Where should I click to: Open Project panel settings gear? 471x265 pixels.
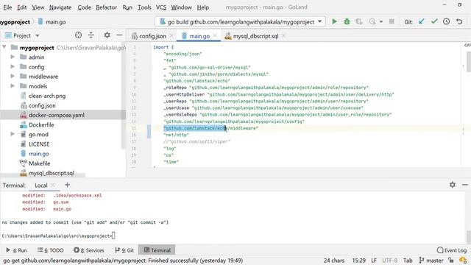pos(107,35)
